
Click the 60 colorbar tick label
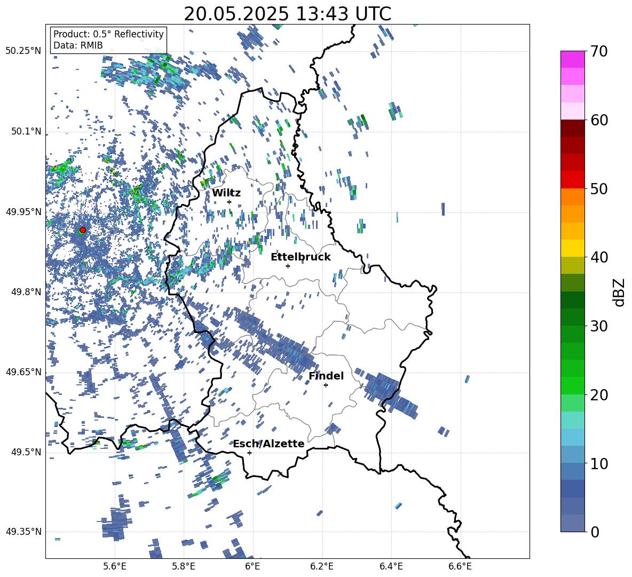599,120
